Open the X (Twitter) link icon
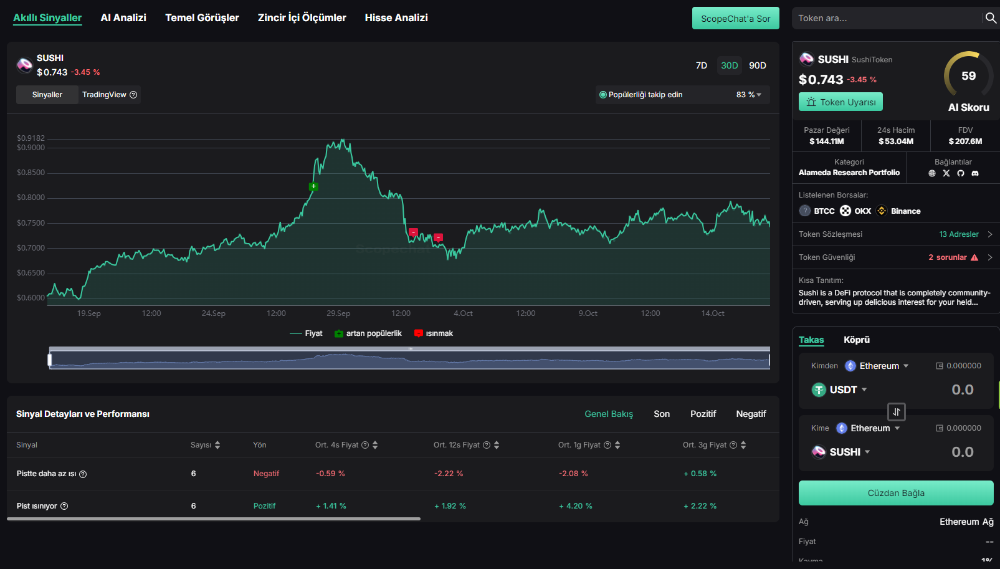This screenshot has height=569, width=1000. [x=946, y=173]
